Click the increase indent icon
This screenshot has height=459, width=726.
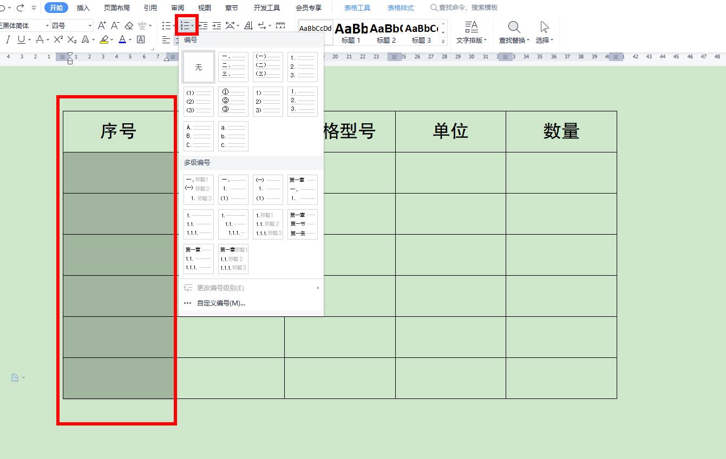click(217, 25)
